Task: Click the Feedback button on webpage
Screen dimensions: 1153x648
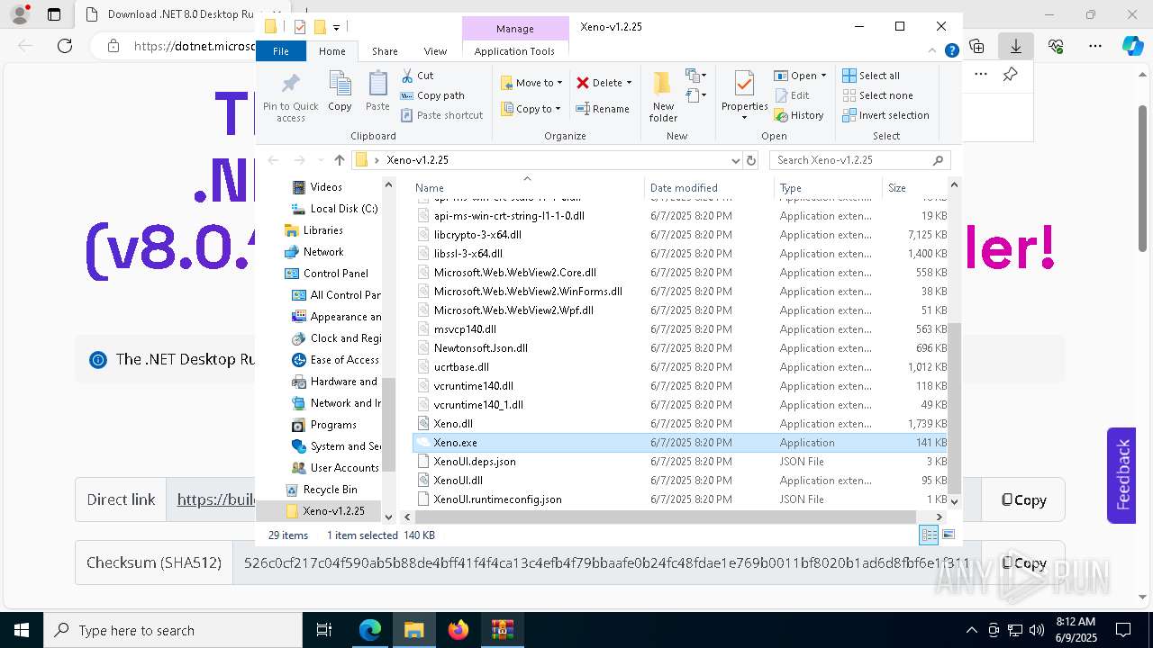Action: [x=1121, y=474]
